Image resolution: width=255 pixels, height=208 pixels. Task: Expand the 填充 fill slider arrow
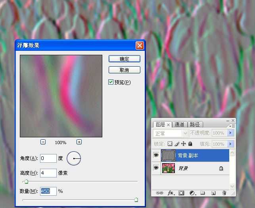231,144
